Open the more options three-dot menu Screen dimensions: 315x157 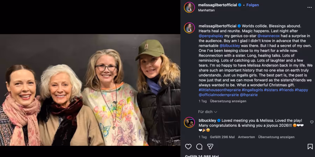(x=309, y=7)
